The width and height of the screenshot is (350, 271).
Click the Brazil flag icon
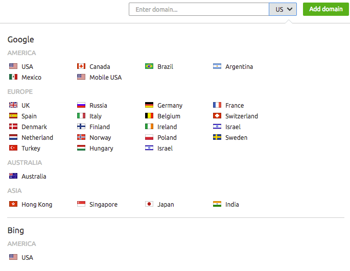tap(149, 66)
